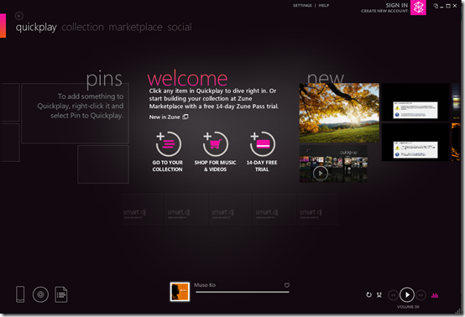Click the Shop For Music & Videos cart icon
The width and height of the screenshot is (465, 317).
[216, 144]
